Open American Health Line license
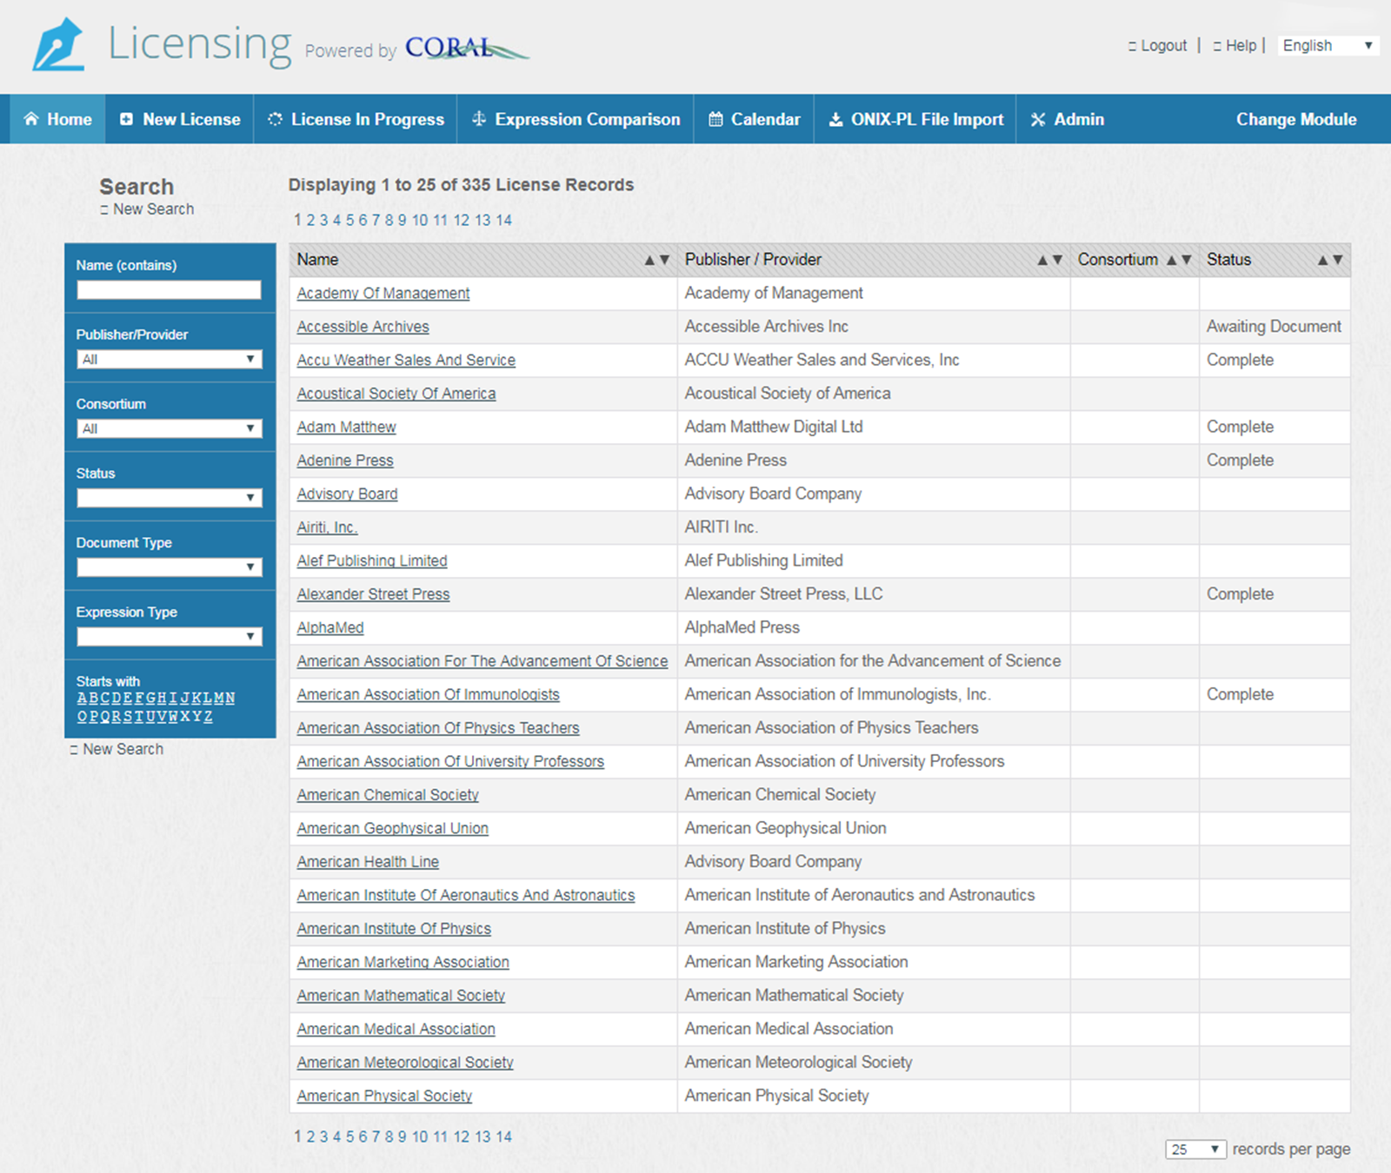1391x1173 pixels. [368, 862]
